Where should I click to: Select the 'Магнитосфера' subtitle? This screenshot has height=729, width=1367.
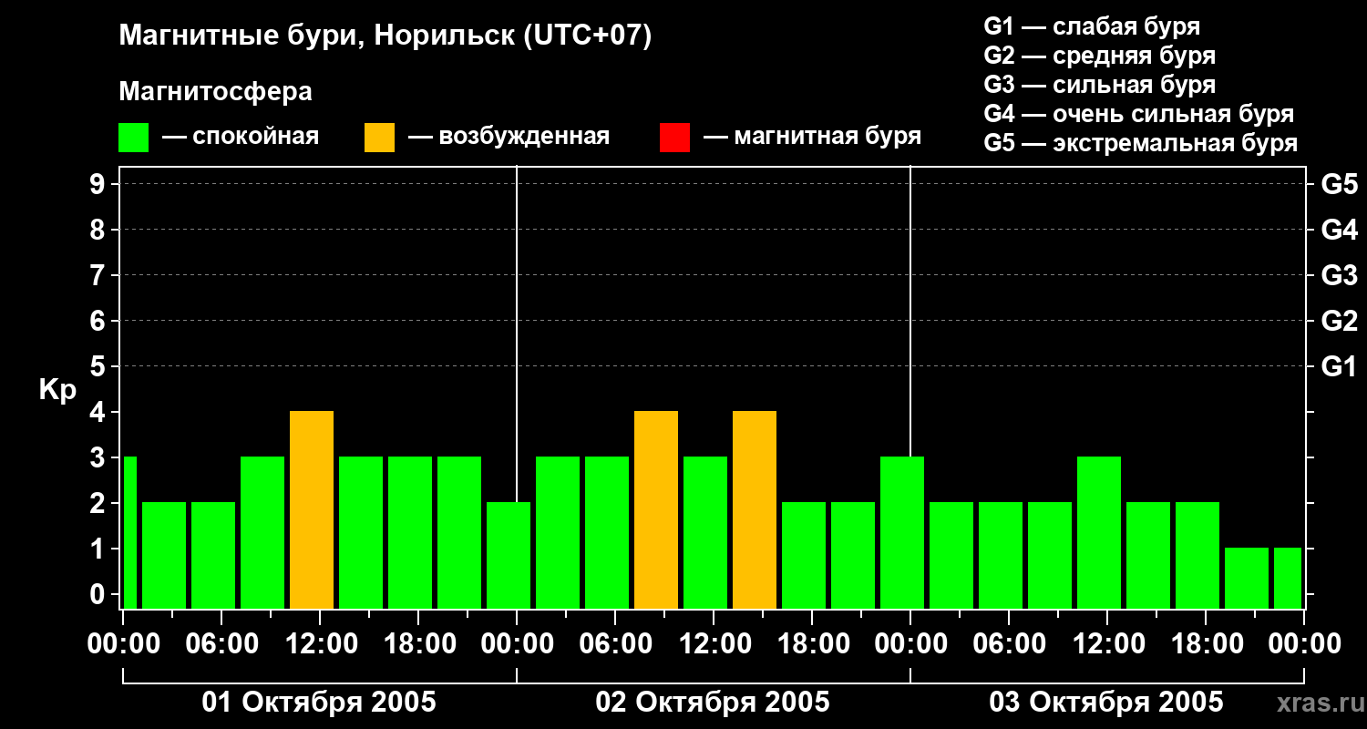point(215,92)
